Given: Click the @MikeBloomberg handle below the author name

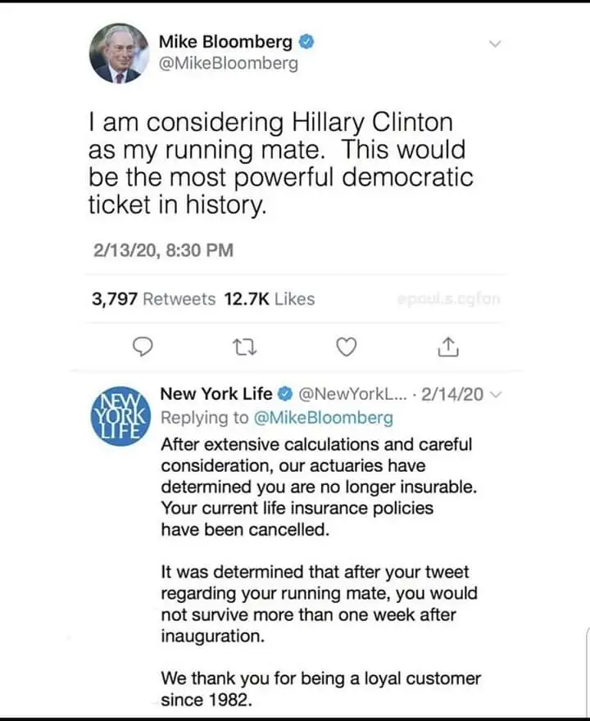Looking at the screenshot, I should point(228,62).
